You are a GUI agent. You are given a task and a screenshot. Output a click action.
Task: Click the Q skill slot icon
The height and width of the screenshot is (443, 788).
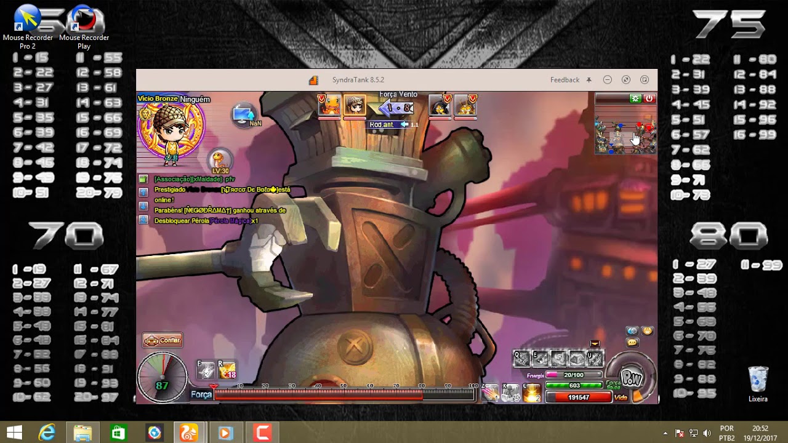(x=522, y=358)
